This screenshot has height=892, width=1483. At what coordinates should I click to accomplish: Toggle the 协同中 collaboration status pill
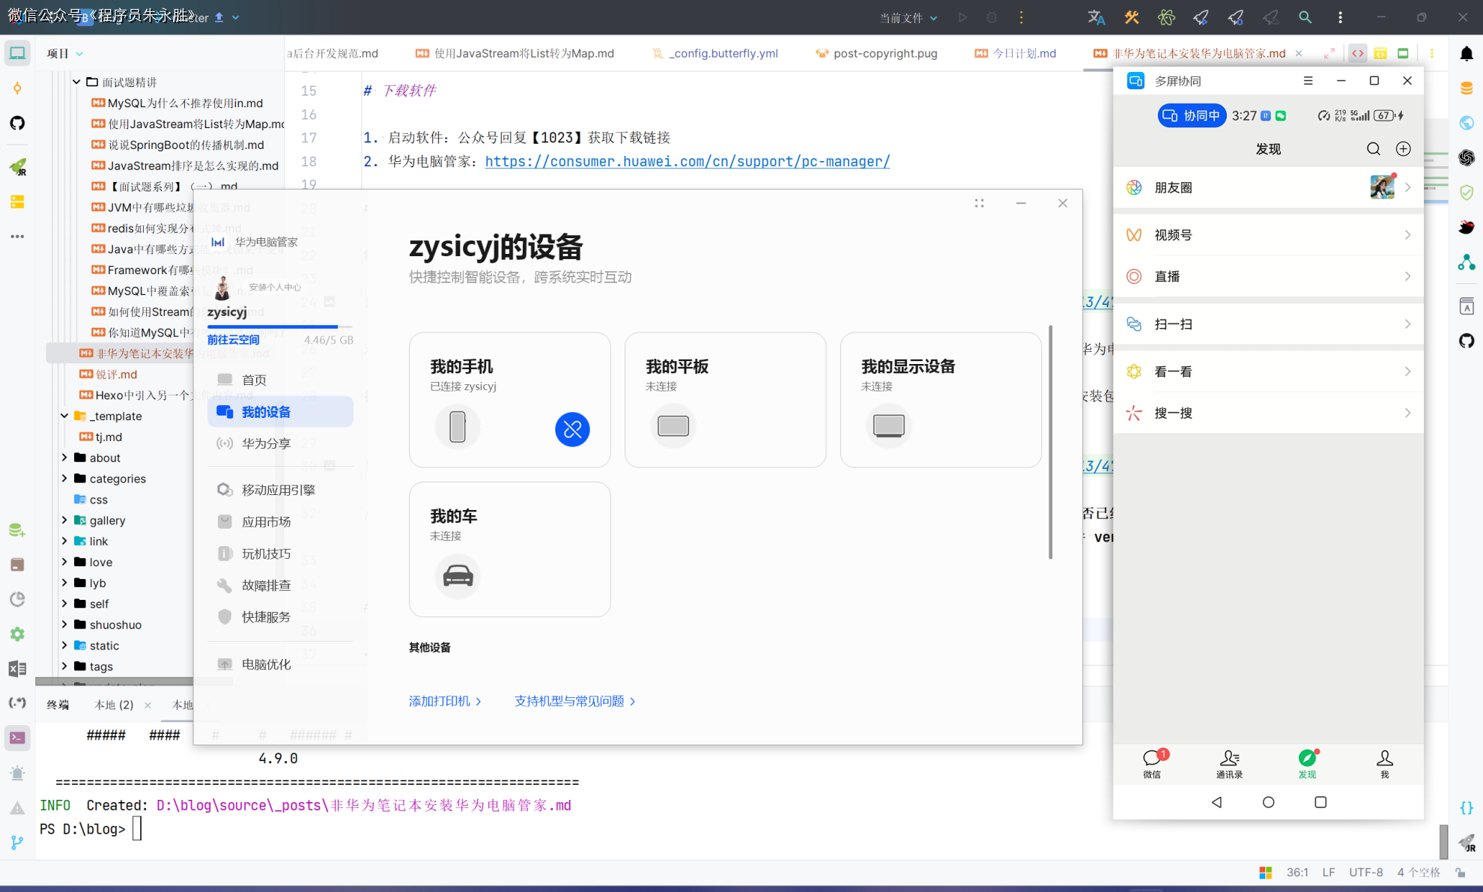(1192, 115)
